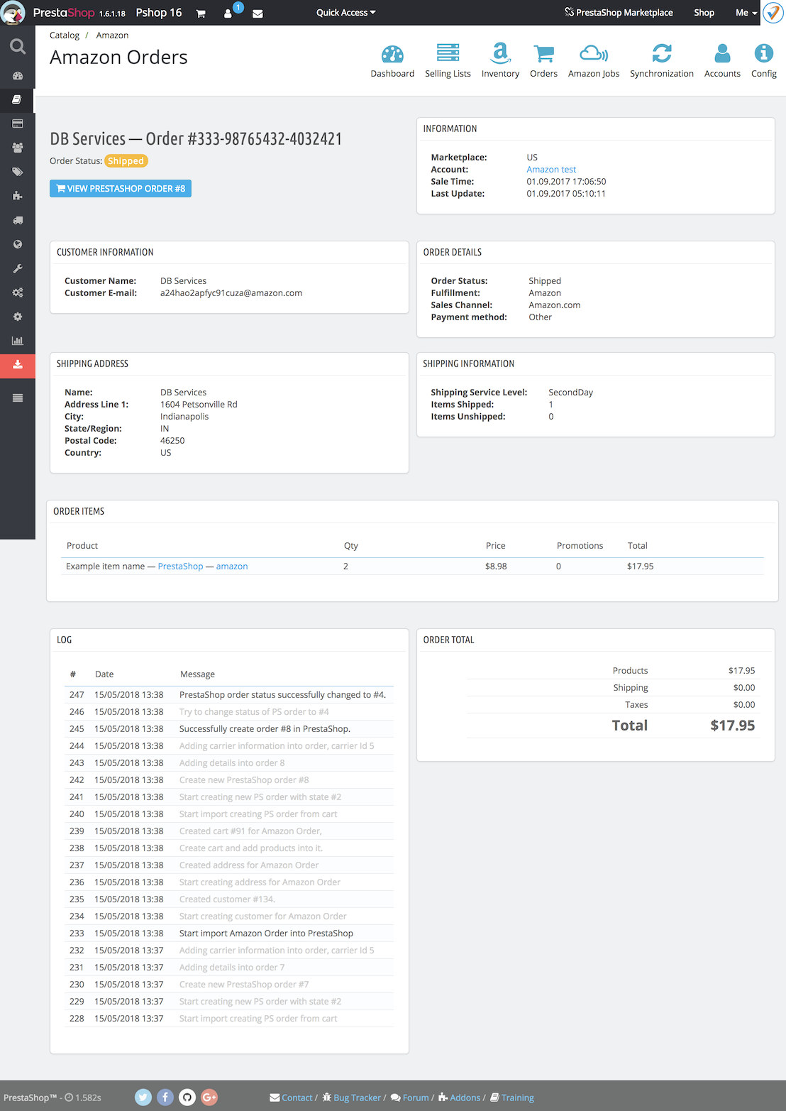Open the wrench Preferences icon in sidebar

(18, 268)
